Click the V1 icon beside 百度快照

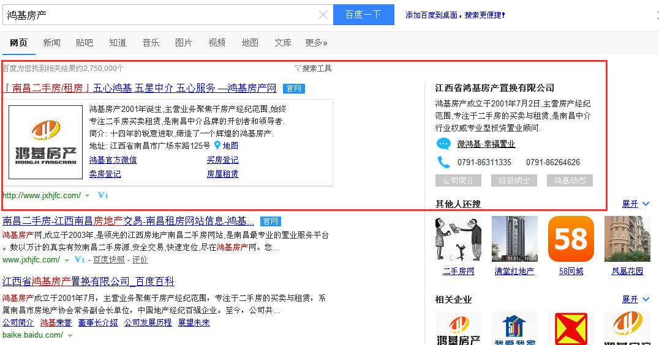point(80,260)
